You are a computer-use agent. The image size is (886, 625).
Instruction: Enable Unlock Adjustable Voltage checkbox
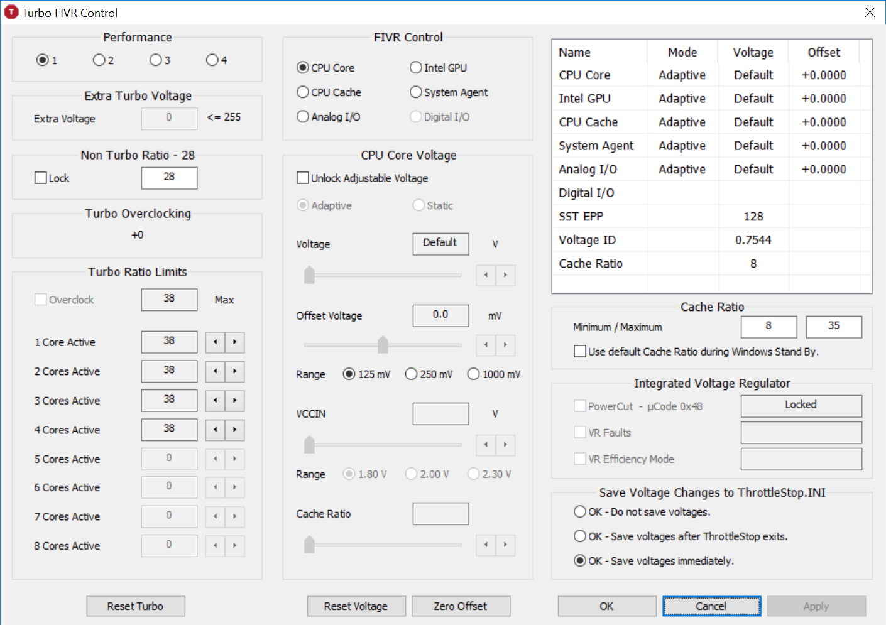303,178
